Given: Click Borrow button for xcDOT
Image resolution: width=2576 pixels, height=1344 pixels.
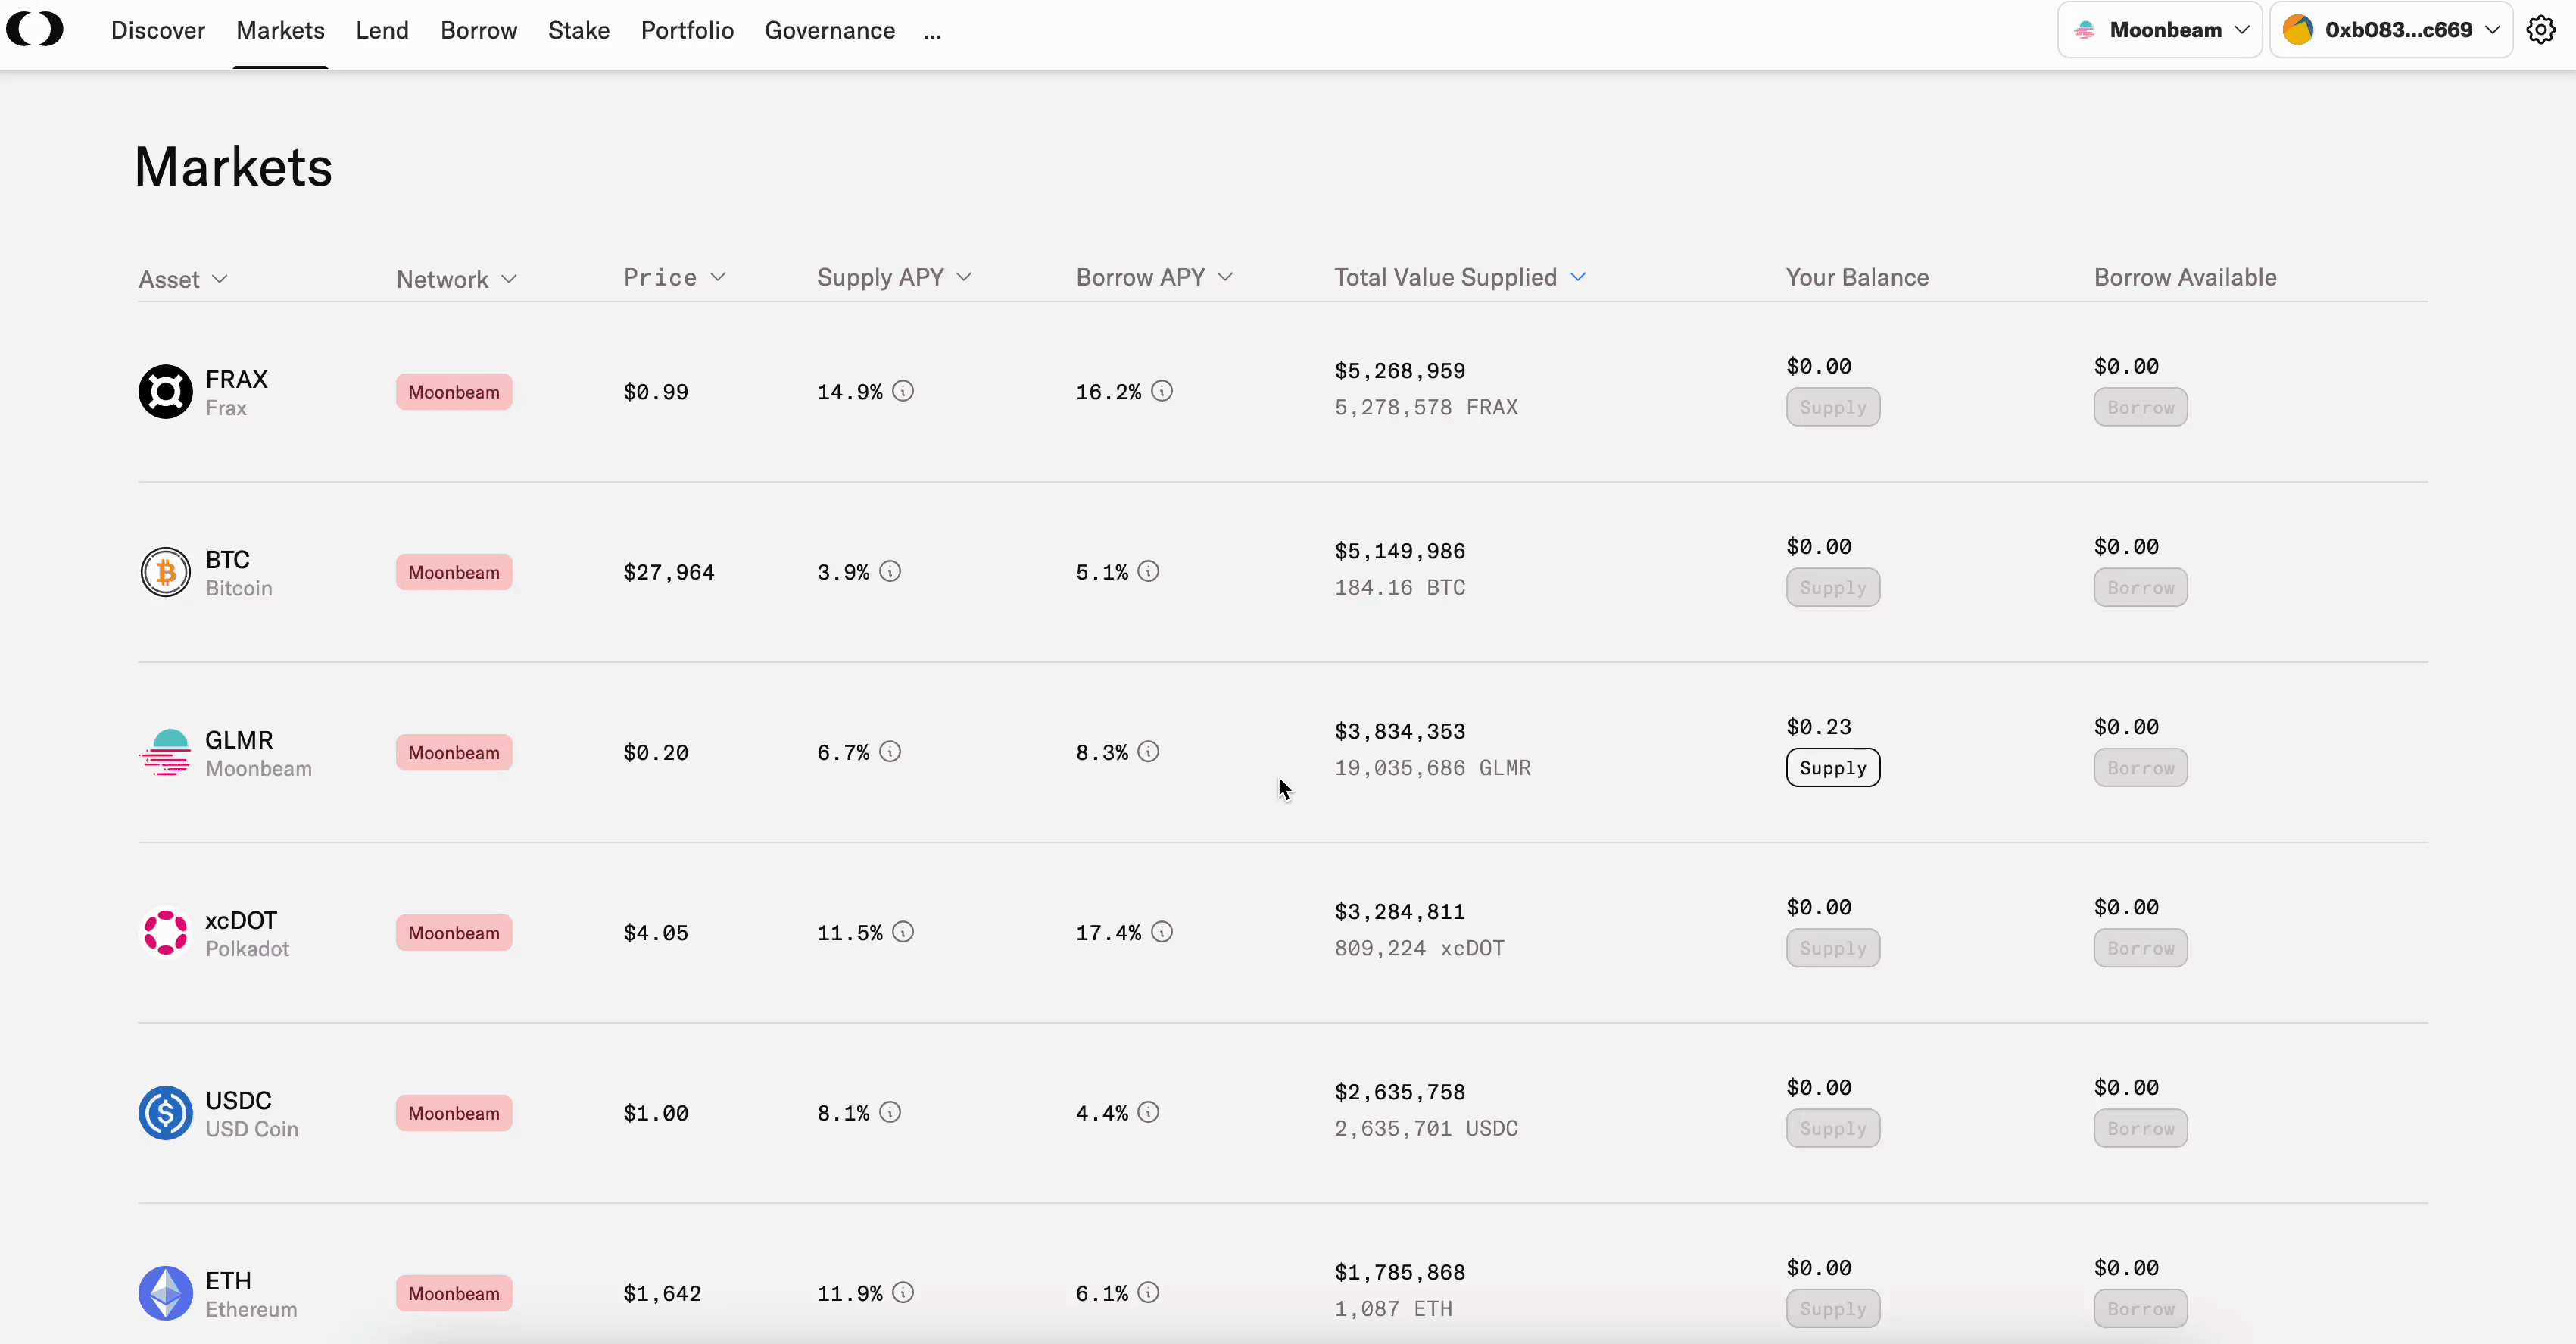Looking at the screenshot, I should pos(2140,948).
